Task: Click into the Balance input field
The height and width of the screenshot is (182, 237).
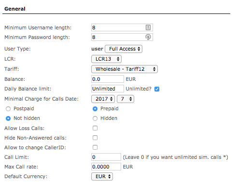Action: 108,79
